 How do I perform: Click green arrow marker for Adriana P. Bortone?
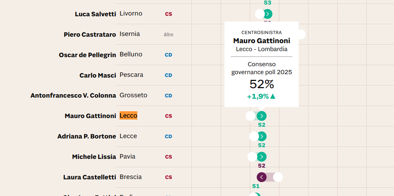pos(262,137)
